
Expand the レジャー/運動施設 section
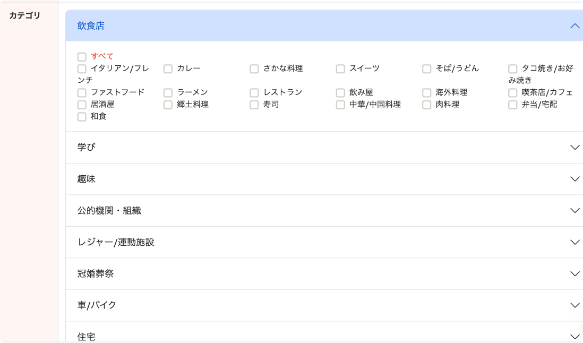click(574, 242)
